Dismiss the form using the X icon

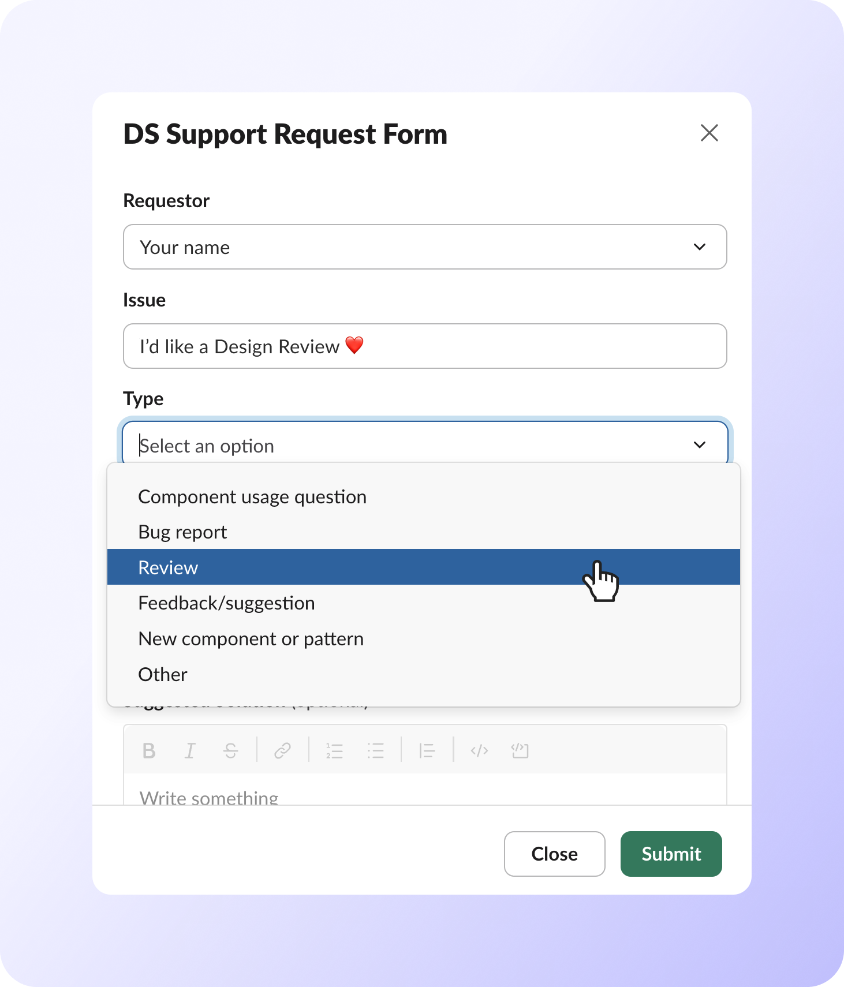coord(709,133)
